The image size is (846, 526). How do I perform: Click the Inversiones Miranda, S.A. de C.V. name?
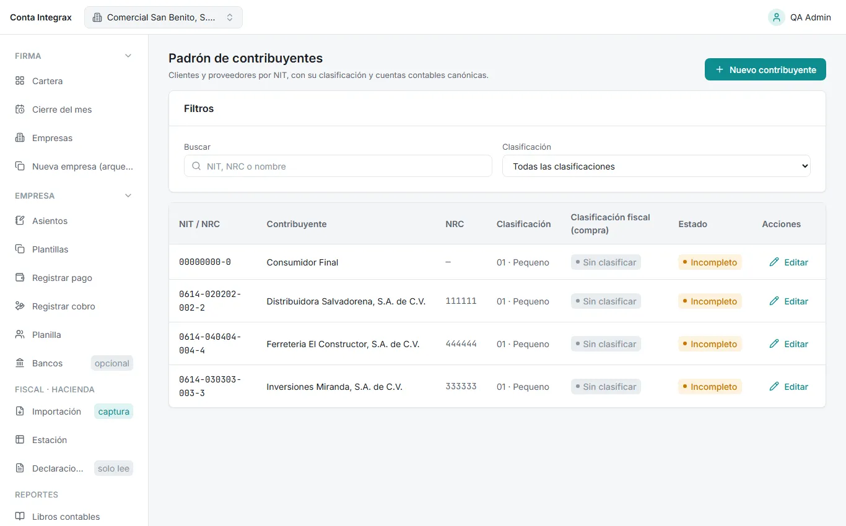pyautogui.click(x=334, y=387)
